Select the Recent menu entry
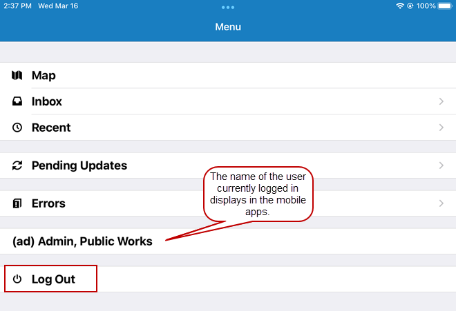This screenshot has width=456, height=311. [x=51, y=128]
